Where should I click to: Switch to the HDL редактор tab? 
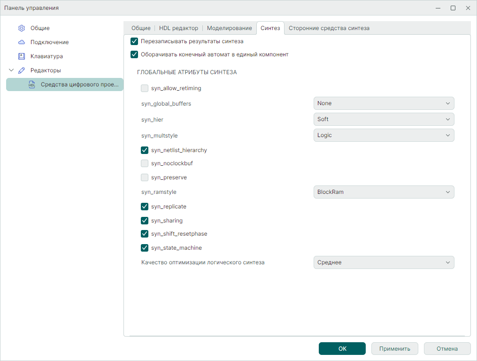178,28
